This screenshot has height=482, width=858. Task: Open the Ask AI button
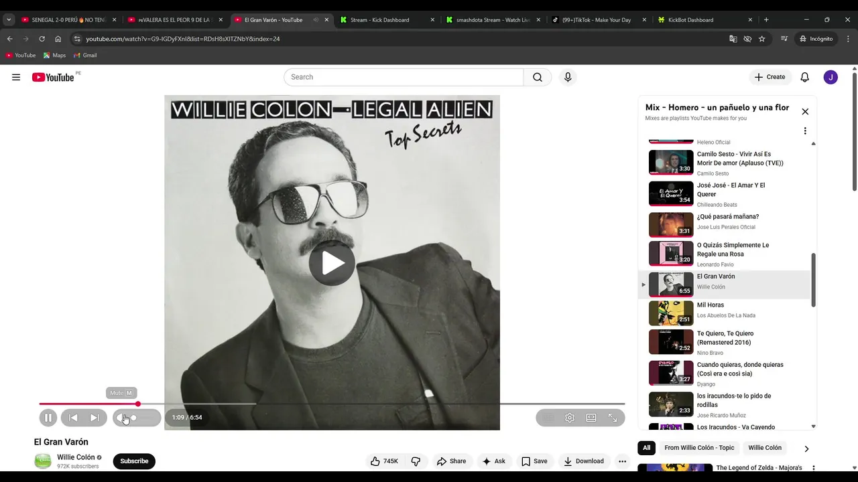point(493,461)
